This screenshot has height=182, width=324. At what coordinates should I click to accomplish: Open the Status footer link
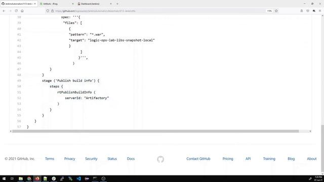click(112, 159)
